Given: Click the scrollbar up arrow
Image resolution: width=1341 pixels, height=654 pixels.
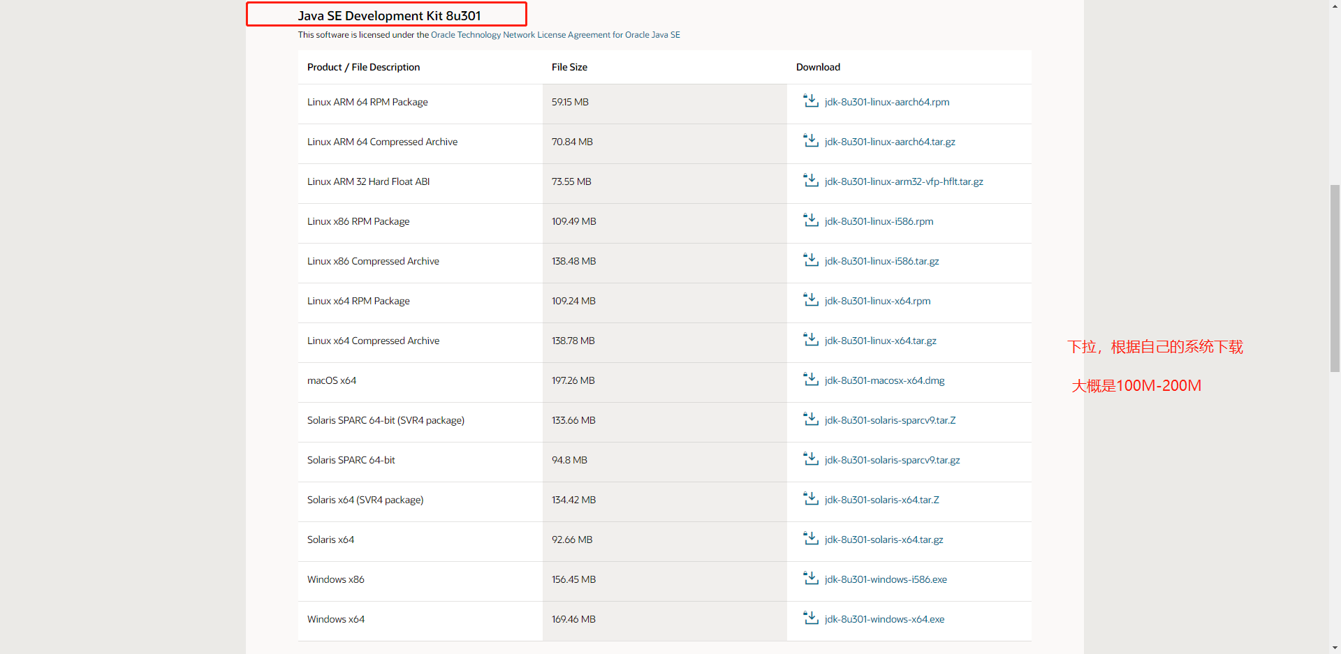Looking at the screenshot, I should click(x=1335, y=6).
